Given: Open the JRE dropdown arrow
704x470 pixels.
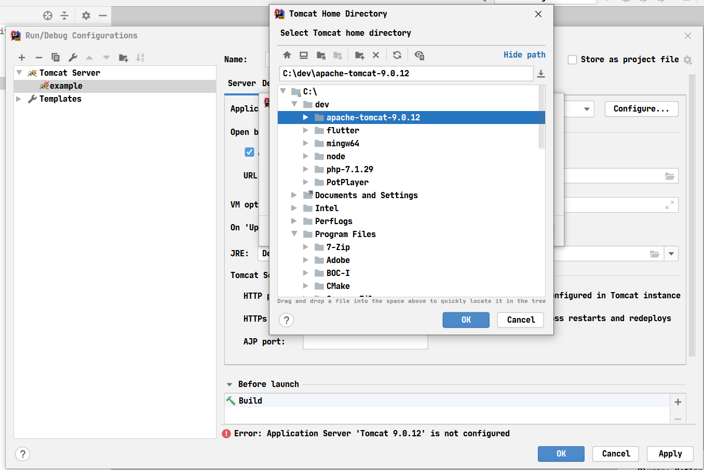Looking at the screenshot, I should [671, 254].
